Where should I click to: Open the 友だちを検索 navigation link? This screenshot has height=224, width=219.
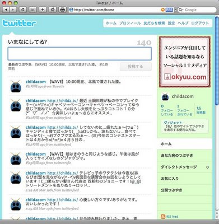[154, 23]
